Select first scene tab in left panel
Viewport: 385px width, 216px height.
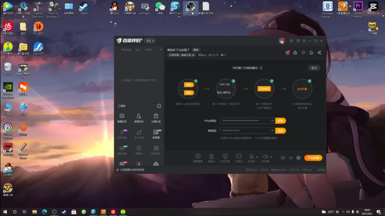click(126, 50)
